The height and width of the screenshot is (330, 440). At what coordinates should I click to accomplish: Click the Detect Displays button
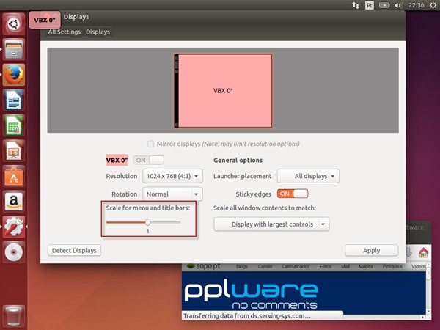74,250
